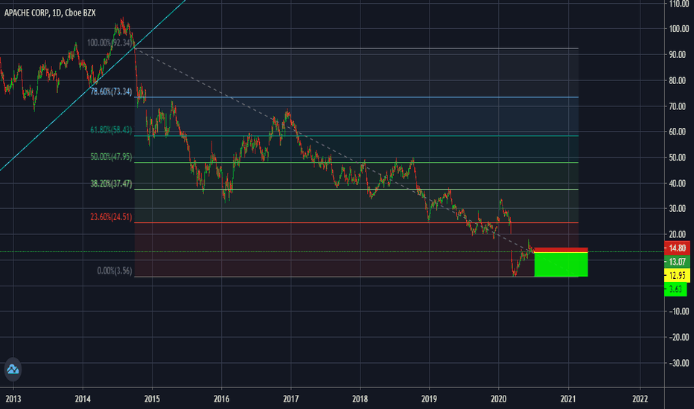Click the 50.00 price scale label
The height and width of the screenshot is (409, 694).
[x=679, y=158]
